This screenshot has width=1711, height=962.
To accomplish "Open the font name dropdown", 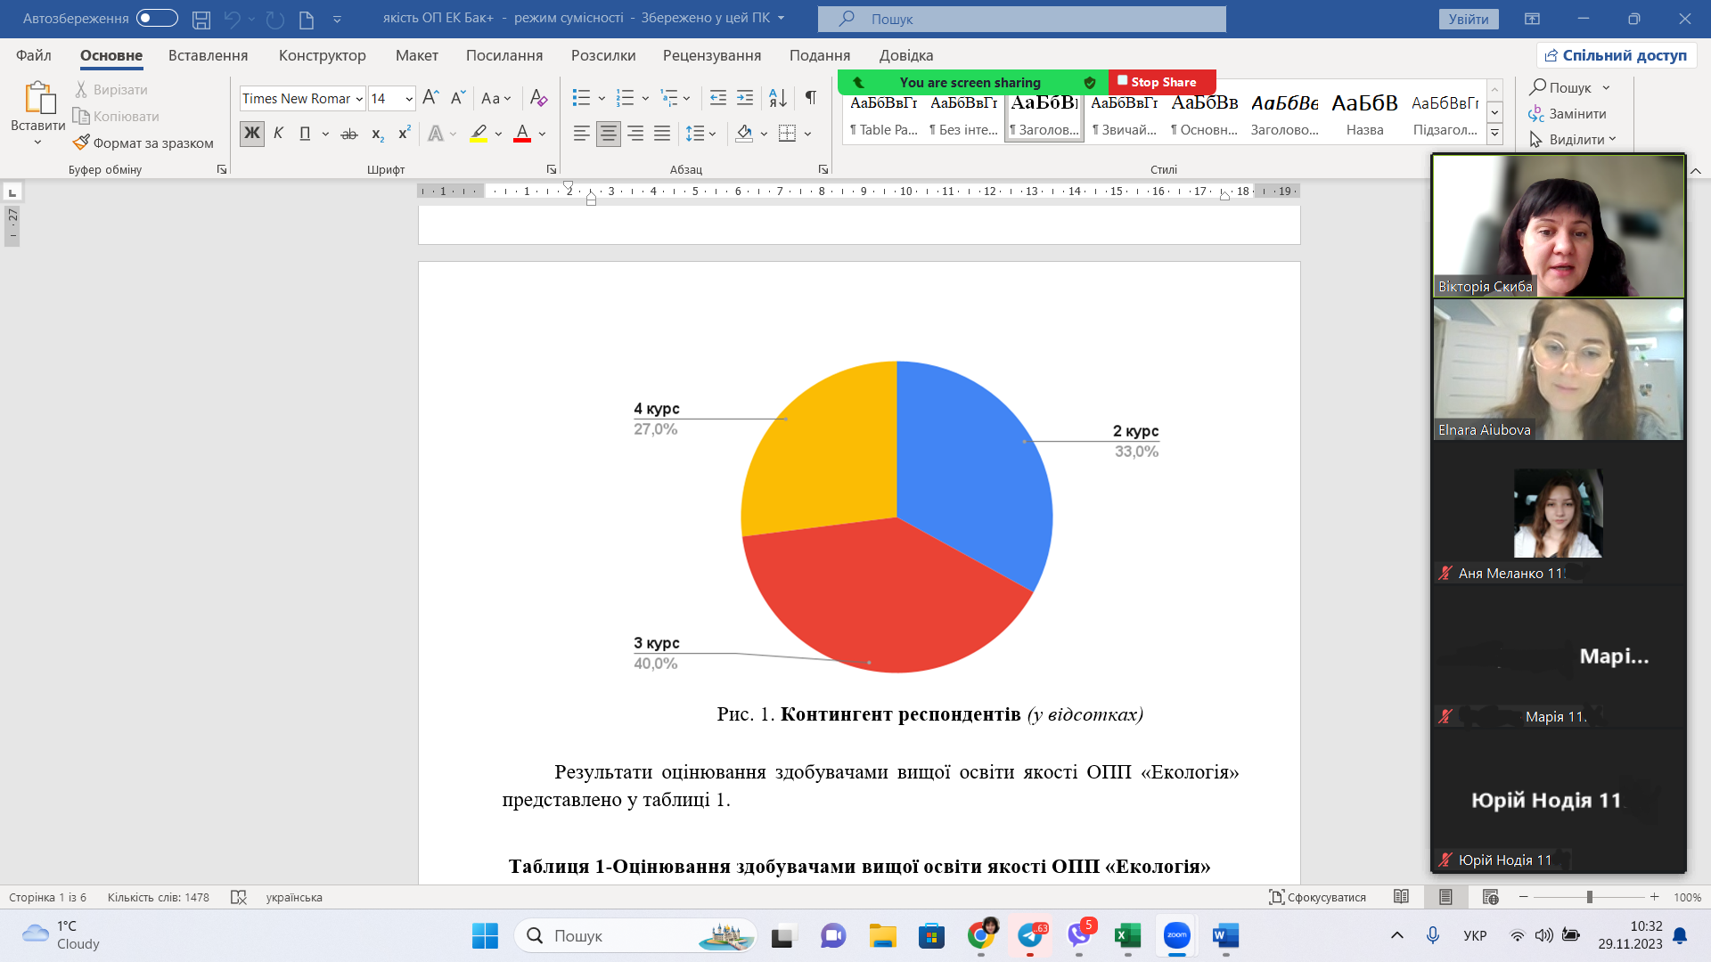I will (x=359, y=99).
